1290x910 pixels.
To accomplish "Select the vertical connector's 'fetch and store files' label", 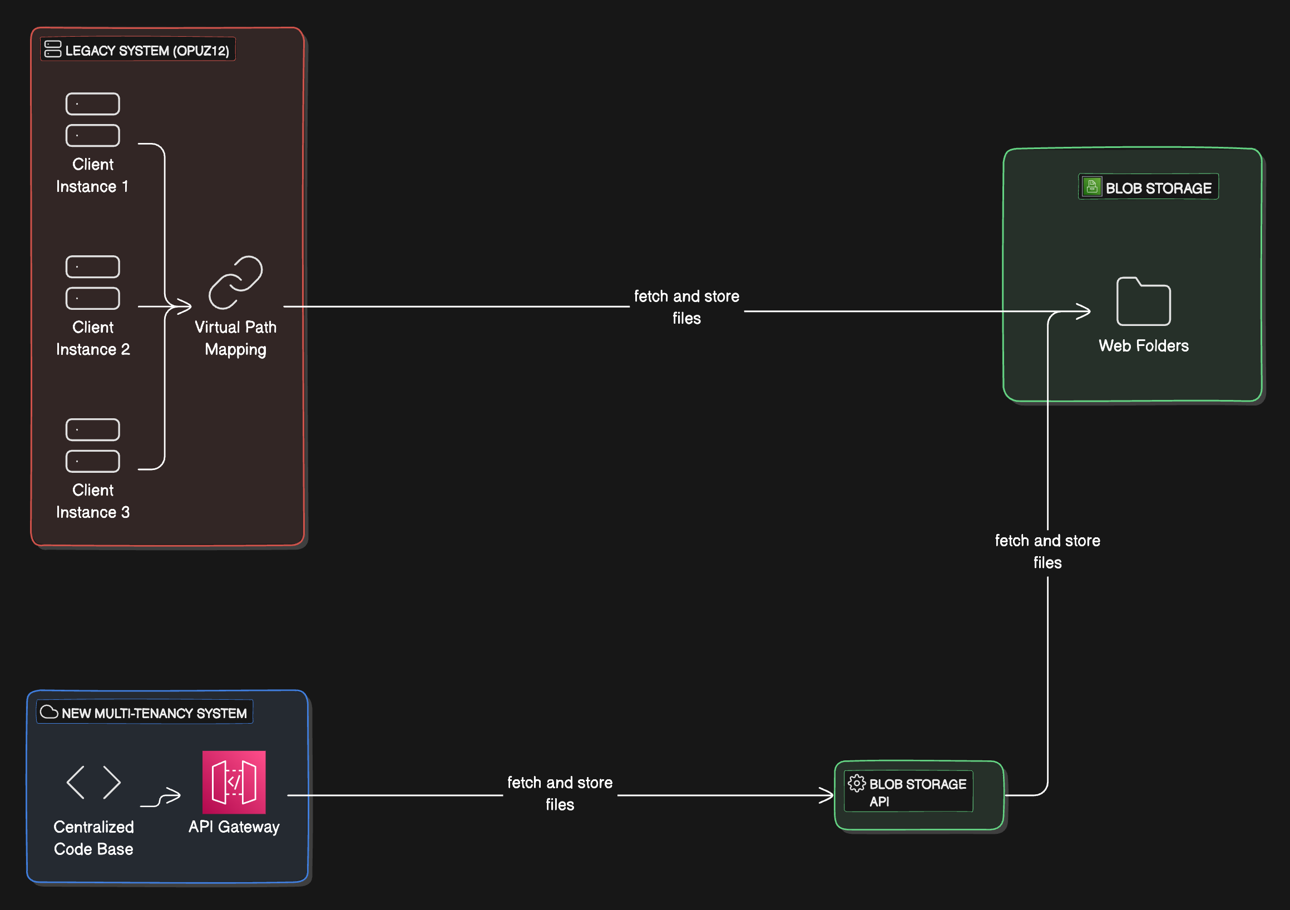I will click(1047, 551).
